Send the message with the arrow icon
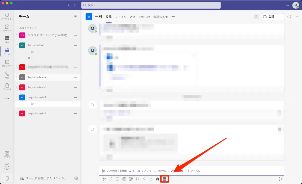 [x=281, y=179]
